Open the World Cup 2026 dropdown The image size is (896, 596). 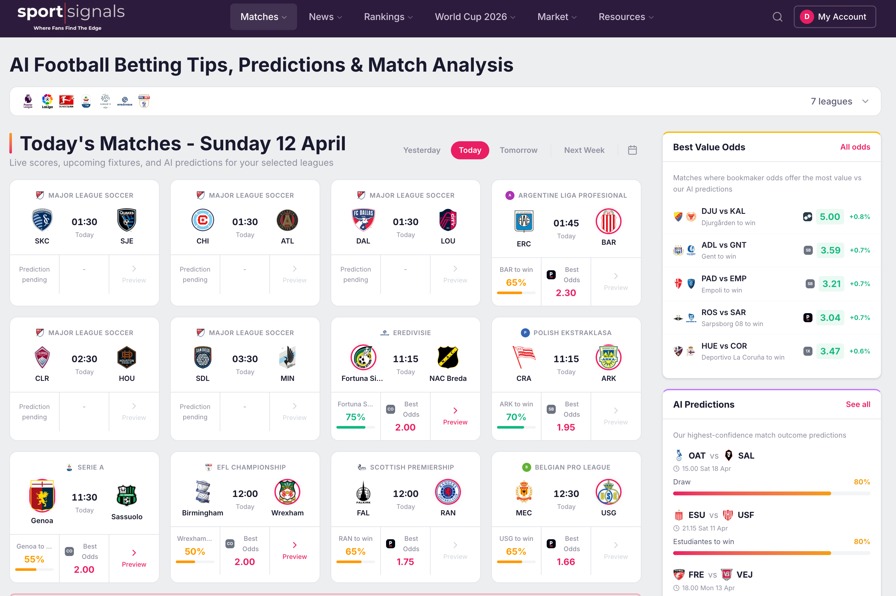475,17
